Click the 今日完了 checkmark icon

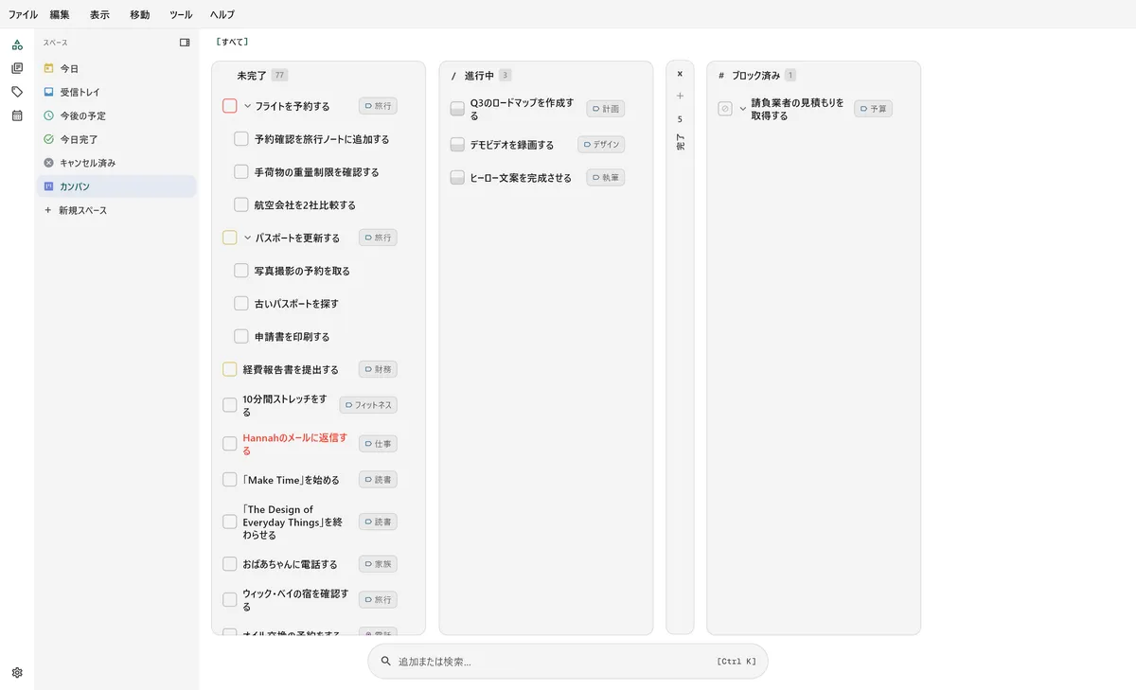tap(49, 139)
